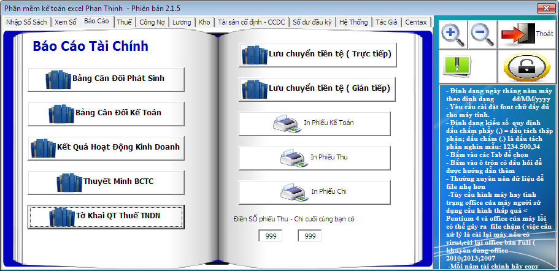This screenshot has height=271, width=559.
Task: Click the zoom in magnifier icon
Action: click(453, 34)
